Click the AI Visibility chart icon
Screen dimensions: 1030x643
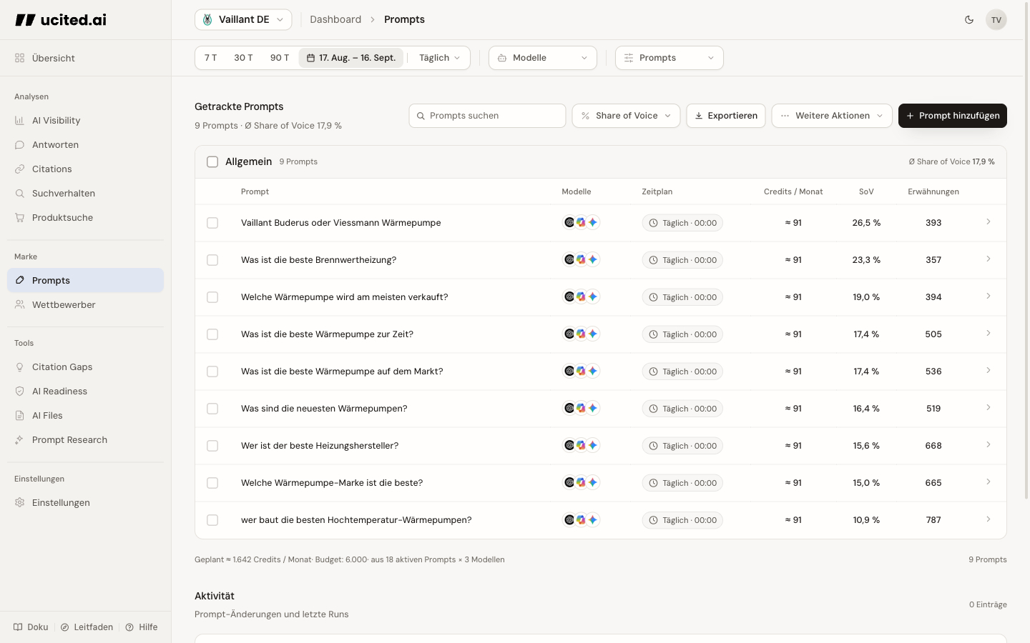coord(19,121)
